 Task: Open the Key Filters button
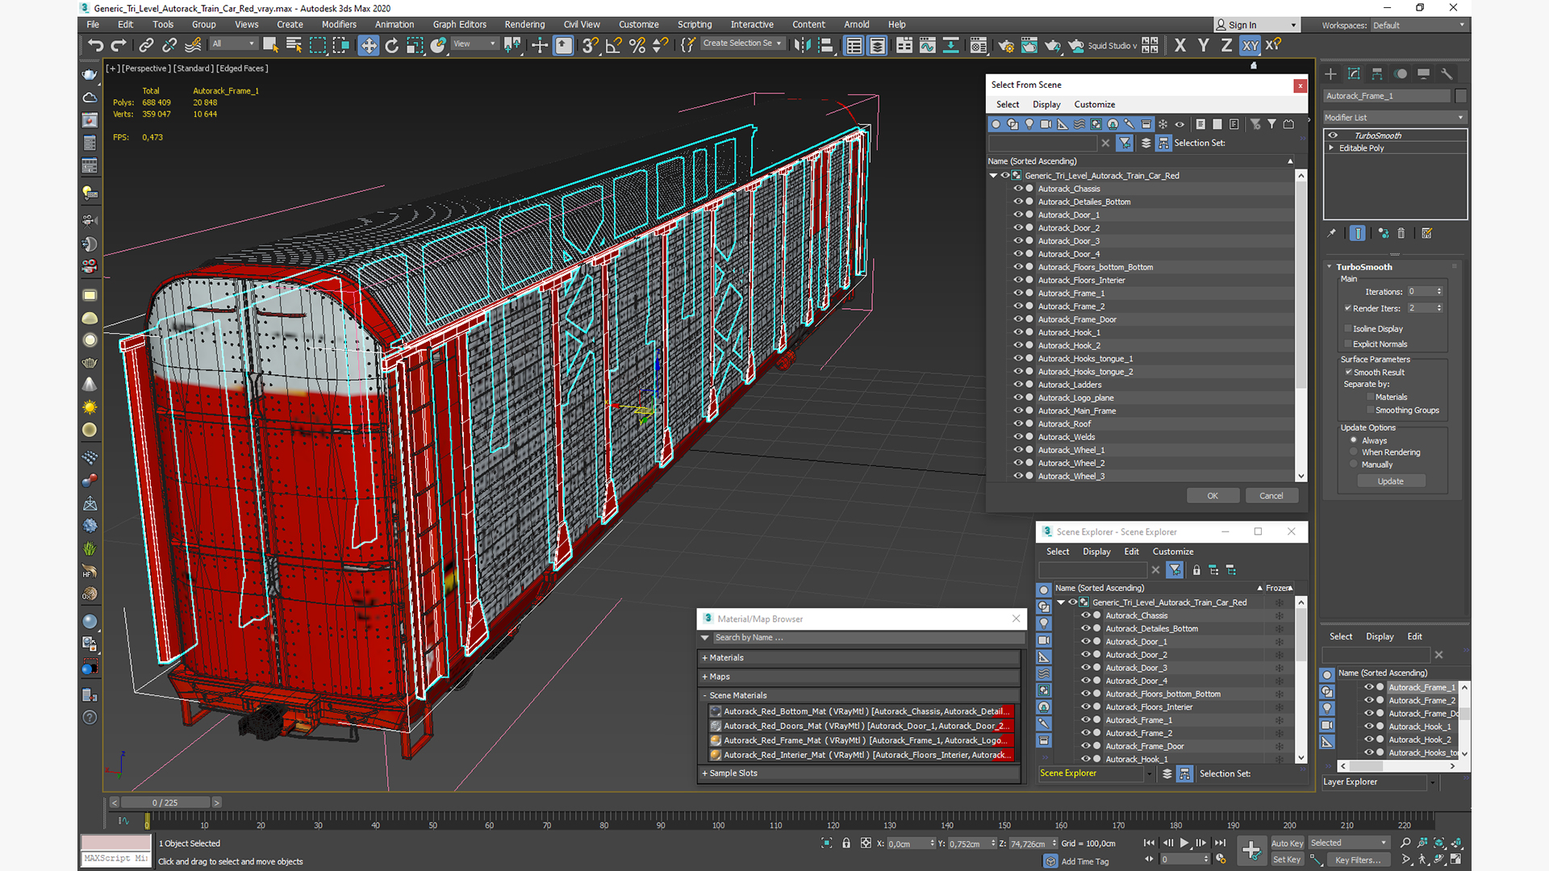tap(1358, 860)
